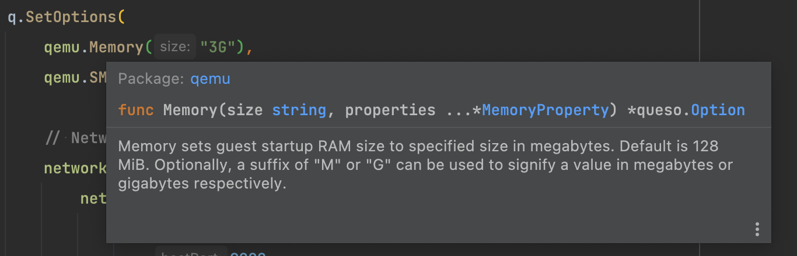This screenshot has height=256, width=797.
Task: Click the properties parameter name in signature
Action: (x=390, y=110)
